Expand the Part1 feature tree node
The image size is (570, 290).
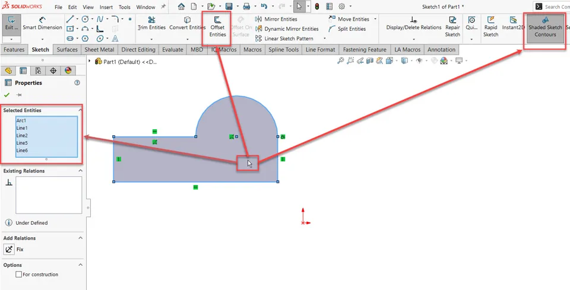point(90,61)
